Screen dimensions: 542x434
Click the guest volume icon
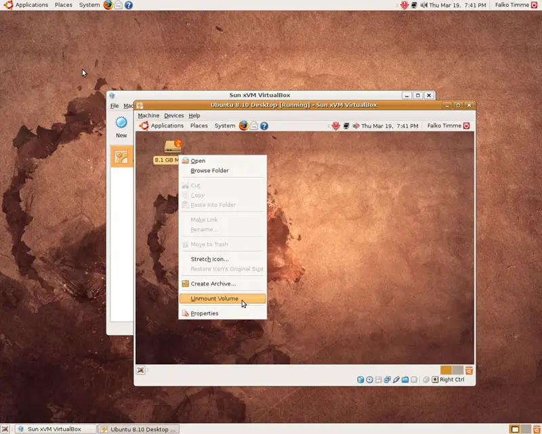pyautogui.click(x=356, y=126)
